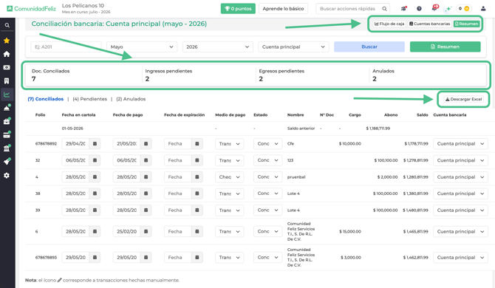This screenshot has height=288, width=495.
Task: Open cuenta bancaria dropdown for folio 38
Action: pyautogui.click(x=460, y=193)
